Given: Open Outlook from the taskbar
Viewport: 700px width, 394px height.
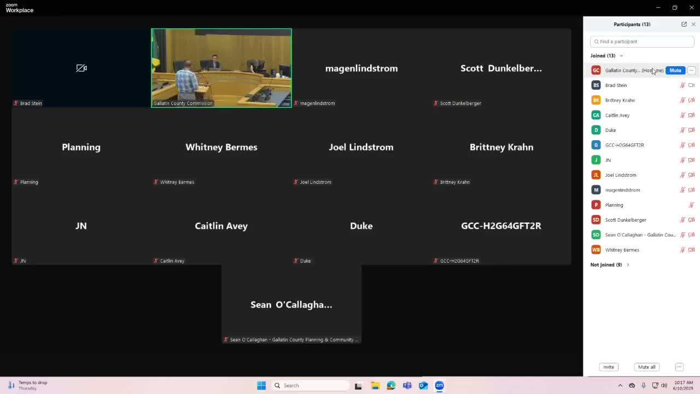Looking at the screenshot, I should [423, 386].
